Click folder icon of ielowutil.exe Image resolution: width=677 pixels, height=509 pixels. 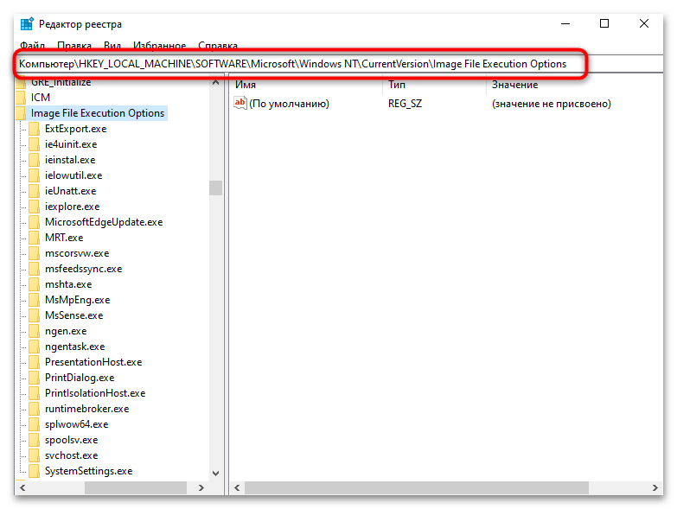[34, 175]
